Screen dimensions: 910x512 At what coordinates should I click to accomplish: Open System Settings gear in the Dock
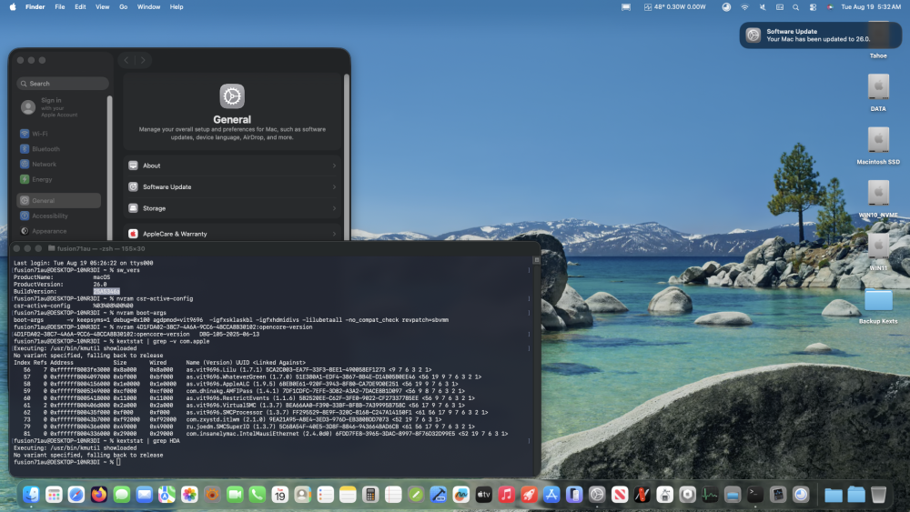coord(597,495)
